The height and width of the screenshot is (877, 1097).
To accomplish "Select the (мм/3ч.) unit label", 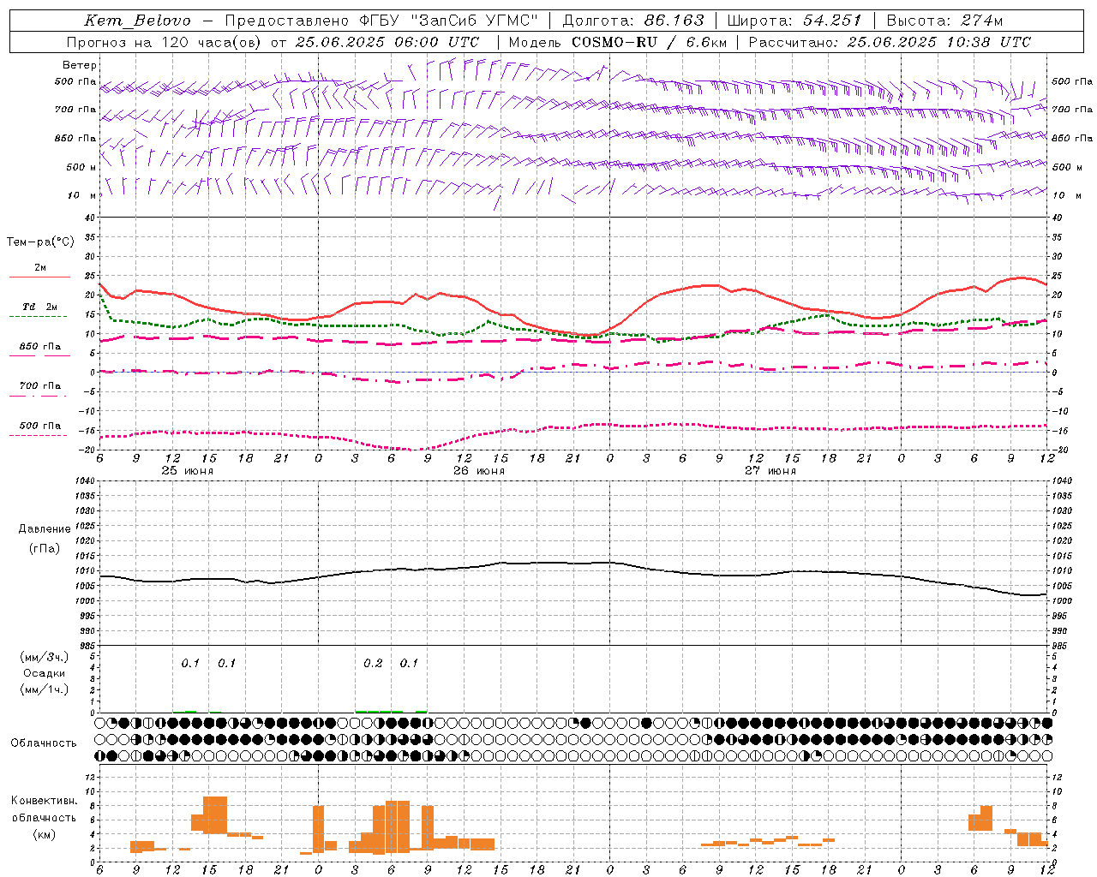I will point(45,657).
